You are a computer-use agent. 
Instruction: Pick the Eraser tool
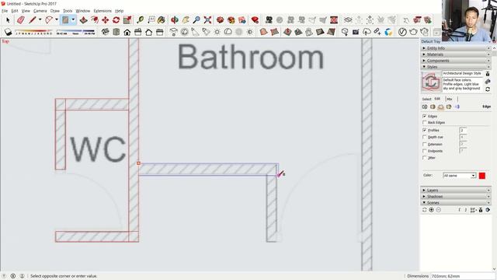coord(21,20)
